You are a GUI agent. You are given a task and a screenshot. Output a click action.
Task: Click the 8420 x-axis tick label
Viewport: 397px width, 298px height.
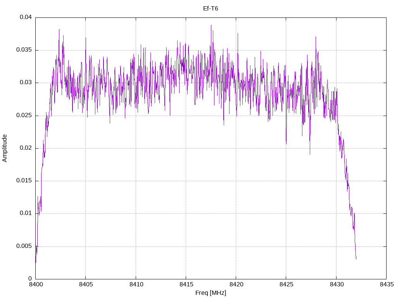[x=236, y=284]
